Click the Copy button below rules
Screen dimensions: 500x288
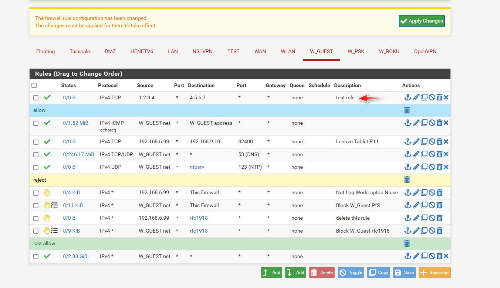(379, 272)
